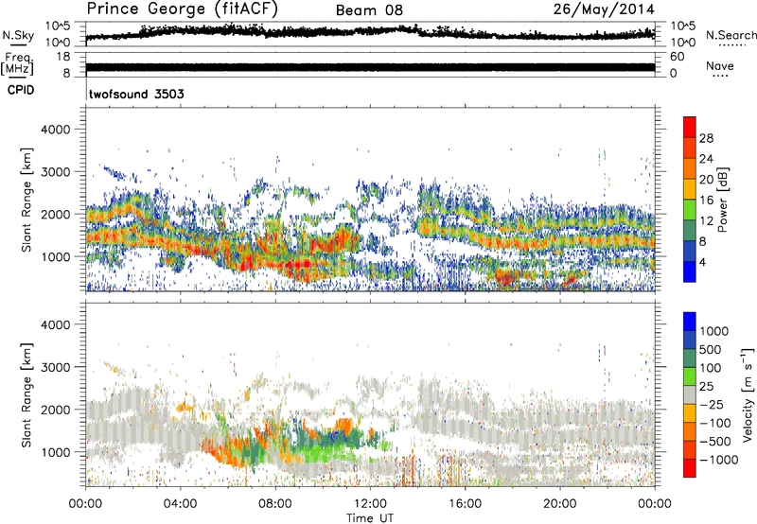Click the '04:00' time axis tick label
Screen dimensions: 757x524
(x=180, y=504)
